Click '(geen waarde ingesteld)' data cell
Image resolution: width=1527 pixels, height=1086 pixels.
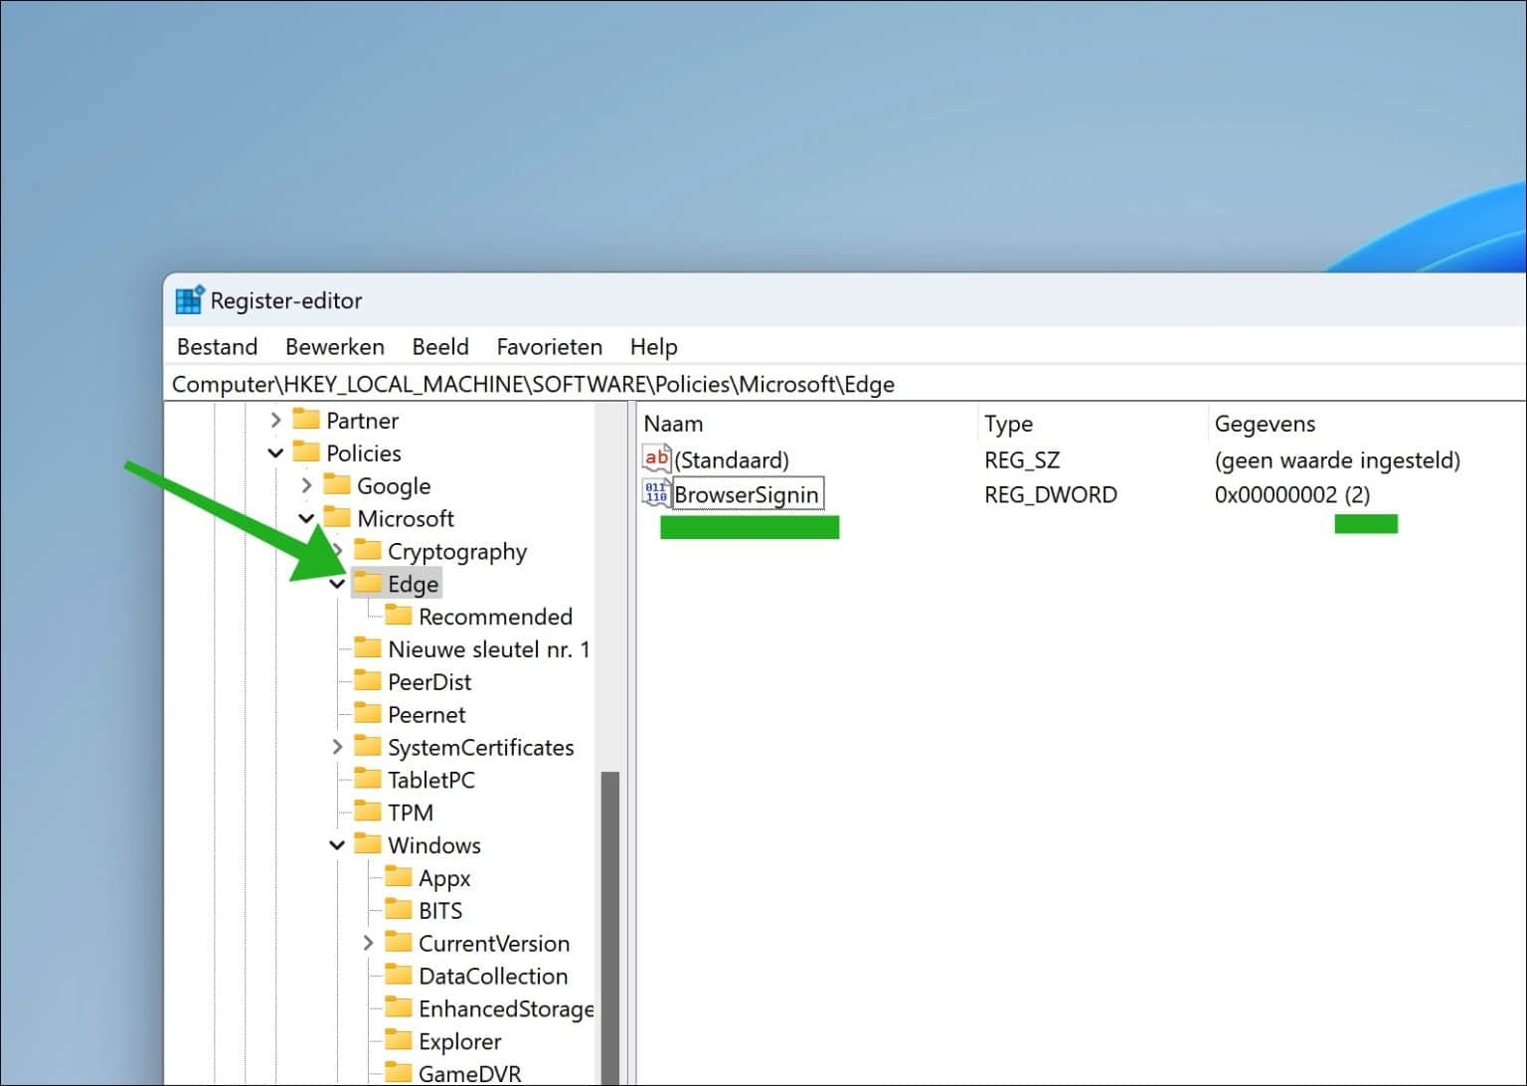point(1337,460)
